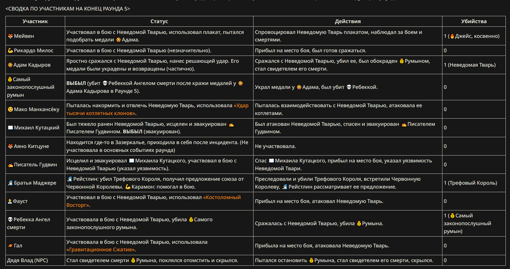The image size is (510, 269).
Task: Click the Убийства column header
Action: tap(474, 21)
